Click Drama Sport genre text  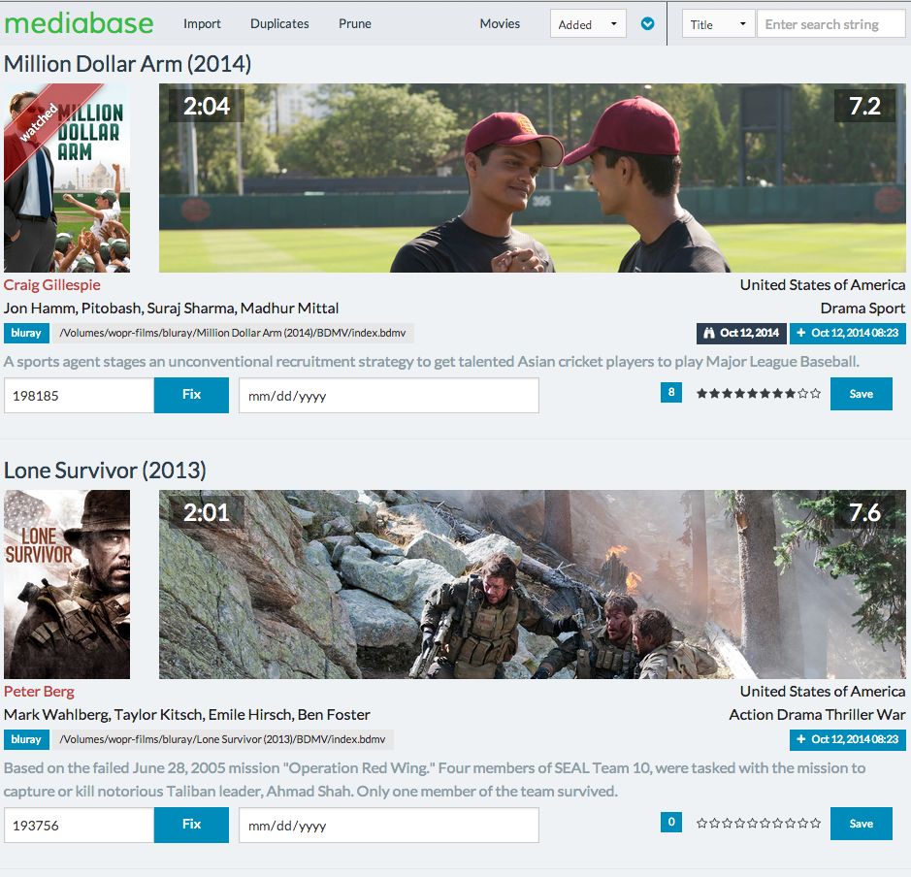[x=862, y=308]
